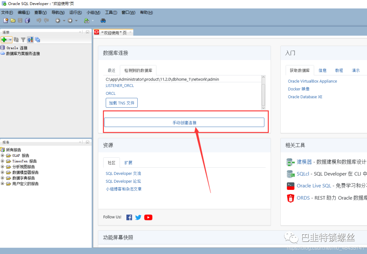Image resolution: width=367 pixels, height=254 pixels.
Task: Click the 加载 TNS 文件 button
Action: [121, 103]
